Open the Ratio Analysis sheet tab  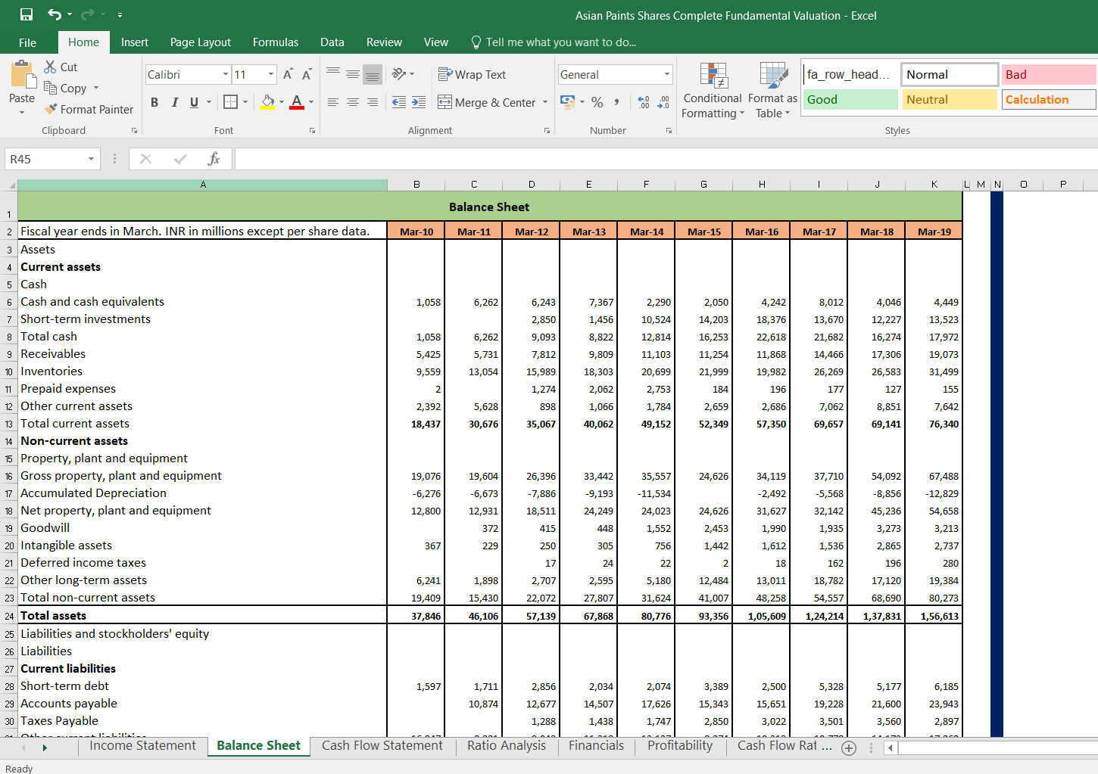click(x=507, y=746)
